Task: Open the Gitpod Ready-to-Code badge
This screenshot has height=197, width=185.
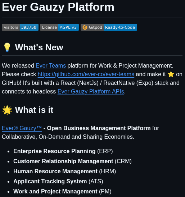Action: pos(109,27)
